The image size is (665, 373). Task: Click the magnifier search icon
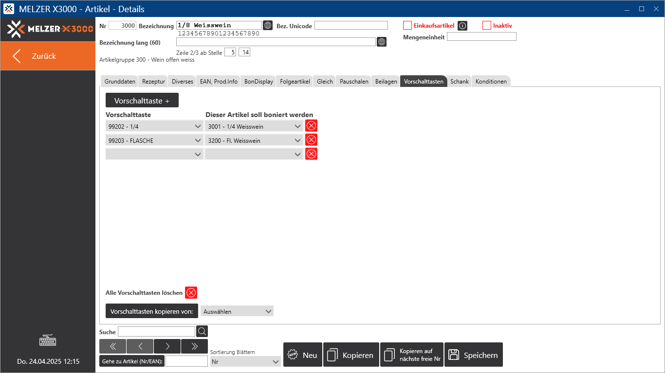[202, 331]
